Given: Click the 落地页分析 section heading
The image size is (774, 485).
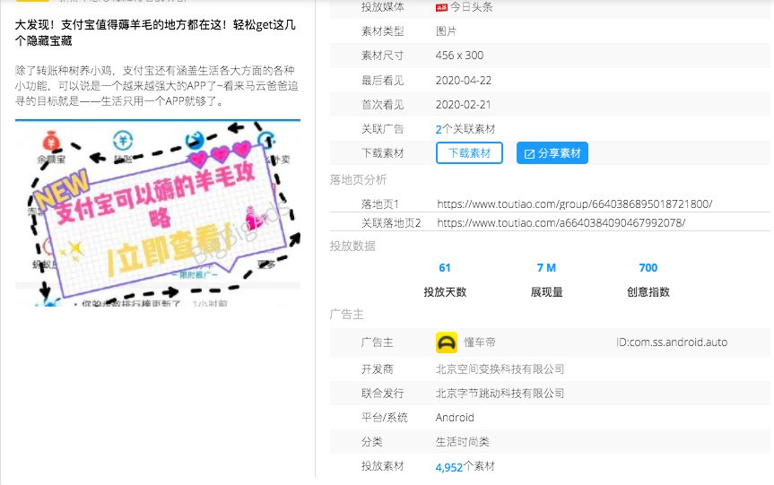Looking at the screenshot, I should 358,179.
